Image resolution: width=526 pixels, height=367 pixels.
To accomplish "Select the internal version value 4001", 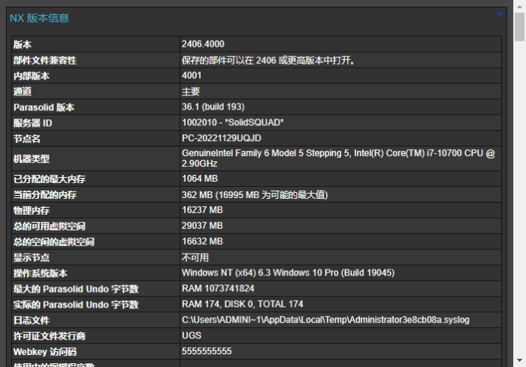I will pos(192,76).
